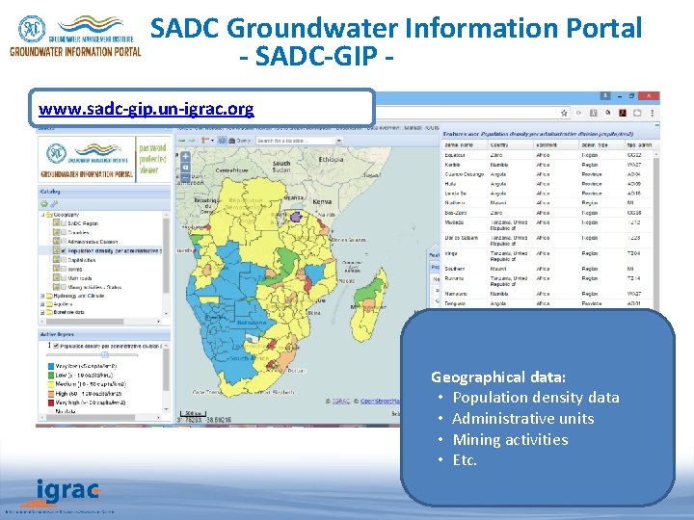Click the blue Very low legend swatch
The width and height of the screenshot is (694, 520).
coord(50,366)
